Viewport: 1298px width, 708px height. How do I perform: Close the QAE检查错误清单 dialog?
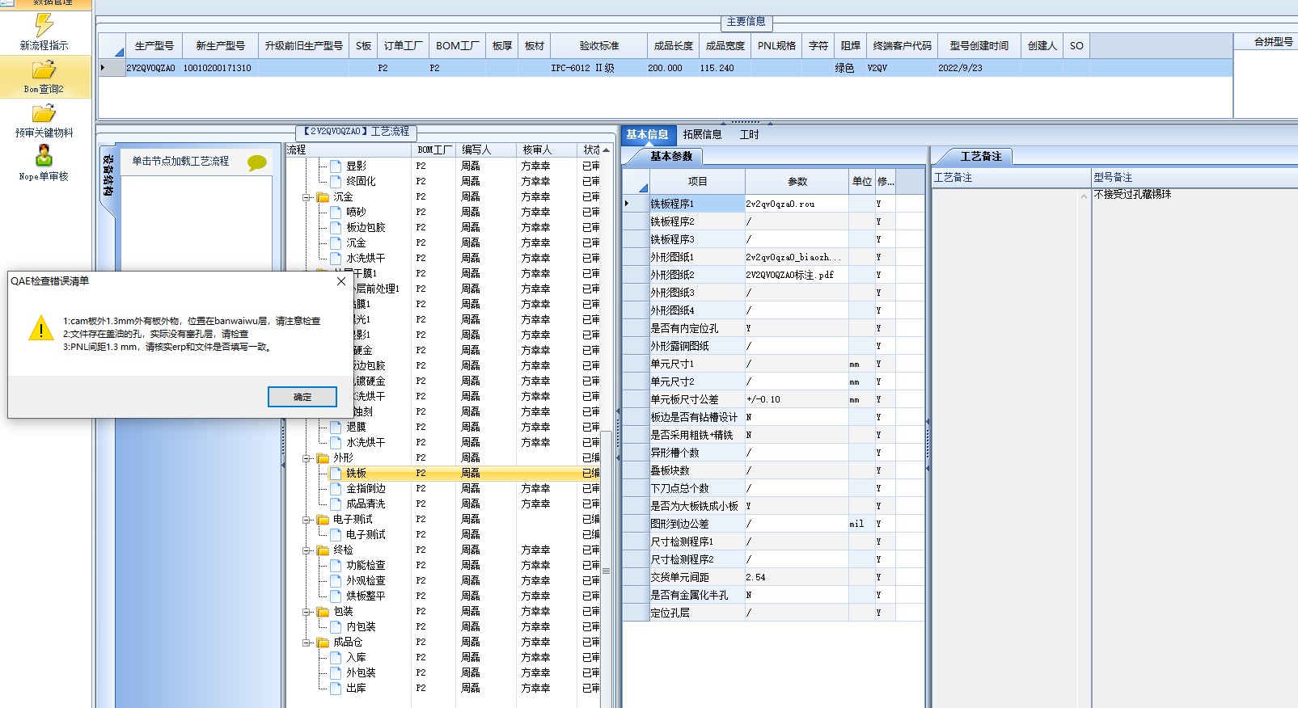click(341, 281)
